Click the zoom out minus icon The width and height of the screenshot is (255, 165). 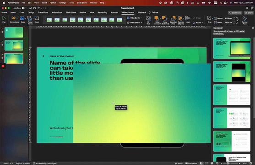222,163
